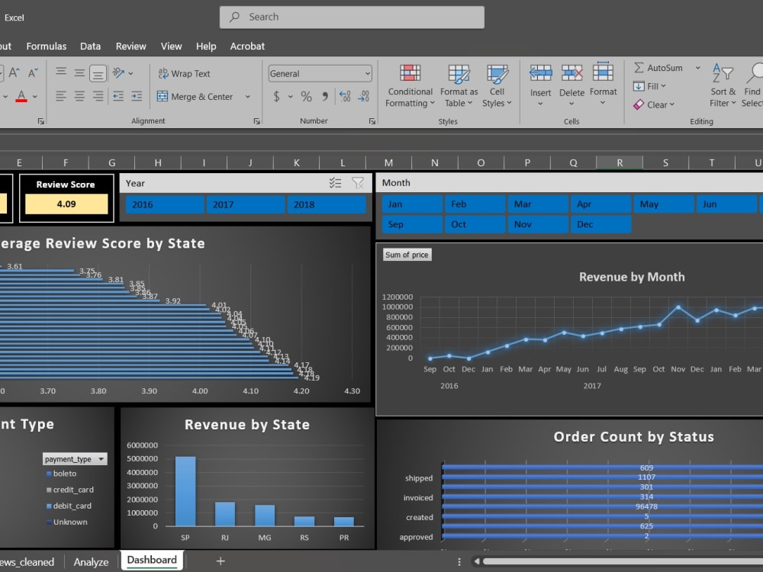Toggle Center alignment
763x572 pixels.
[79, 96]
